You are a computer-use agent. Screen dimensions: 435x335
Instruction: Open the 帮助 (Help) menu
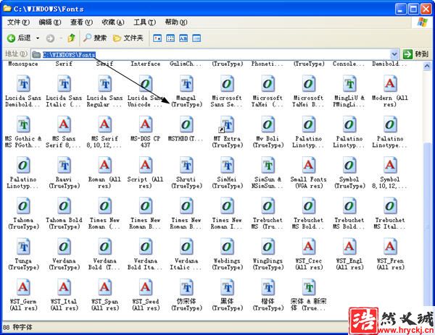pyautogui.click(x=176, y=22)
